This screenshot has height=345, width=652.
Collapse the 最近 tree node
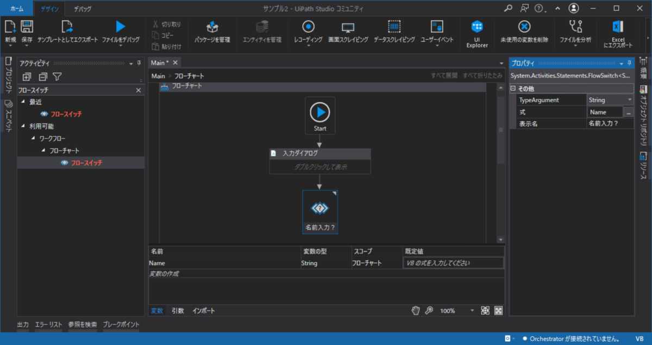coord(23,102)
